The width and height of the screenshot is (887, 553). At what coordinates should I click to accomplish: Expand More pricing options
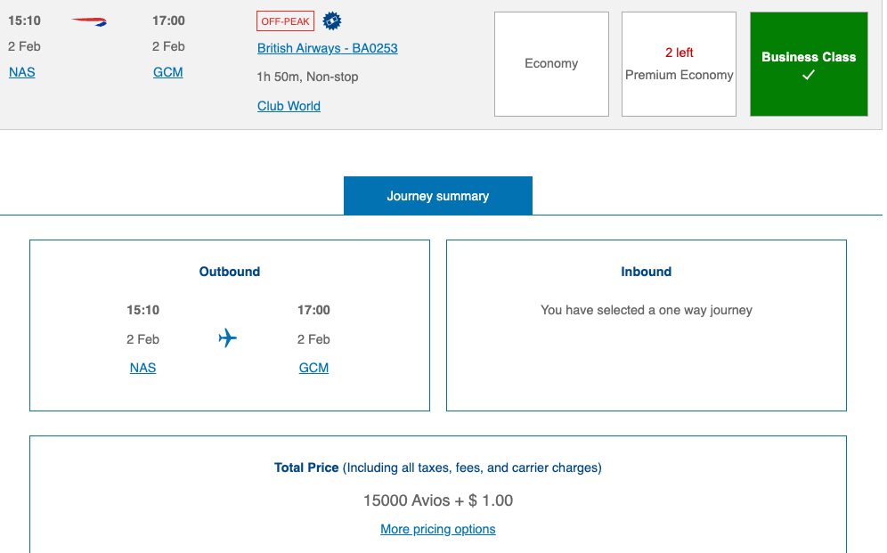coord(438,529)
